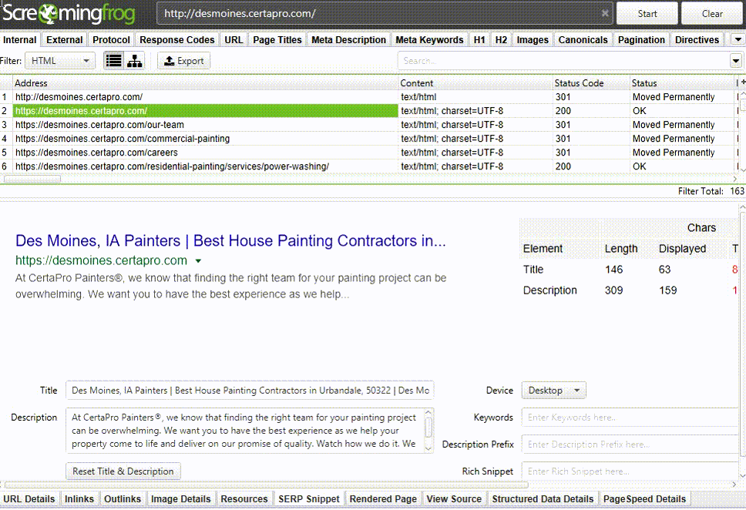This screenshot has height=510, width=746.
Task: Open the H2 tab
Action: tap(501, 40)
